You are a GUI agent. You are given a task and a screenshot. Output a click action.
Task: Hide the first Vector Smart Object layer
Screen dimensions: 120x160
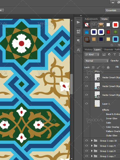(x=87, y=77)
